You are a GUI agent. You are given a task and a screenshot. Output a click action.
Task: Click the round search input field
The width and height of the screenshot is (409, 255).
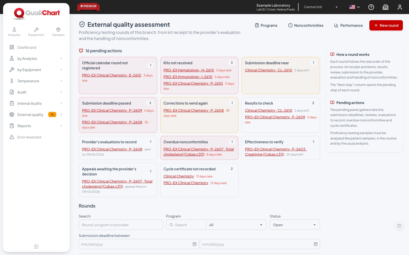[121, 225]
